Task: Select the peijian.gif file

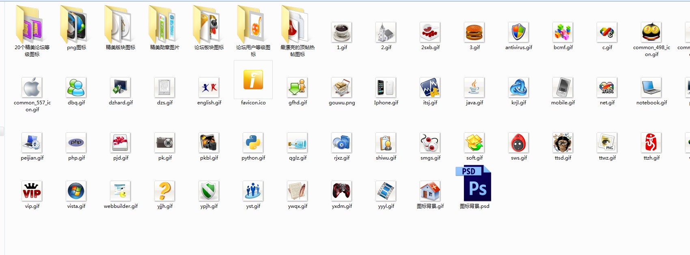Action: click(32, 143)
